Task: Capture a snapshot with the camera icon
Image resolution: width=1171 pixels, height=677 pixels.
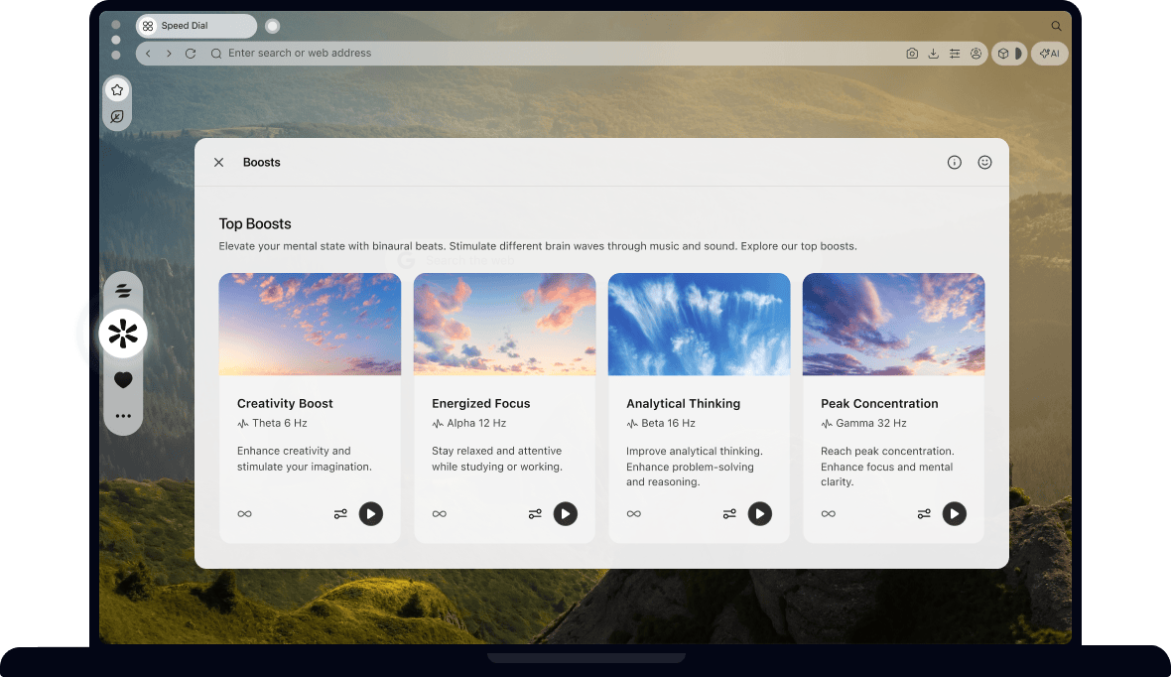Action: point(912,53)
